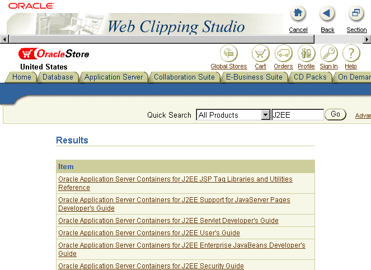
Task: Click the OracleStore logo
Action: coord(54,54)
